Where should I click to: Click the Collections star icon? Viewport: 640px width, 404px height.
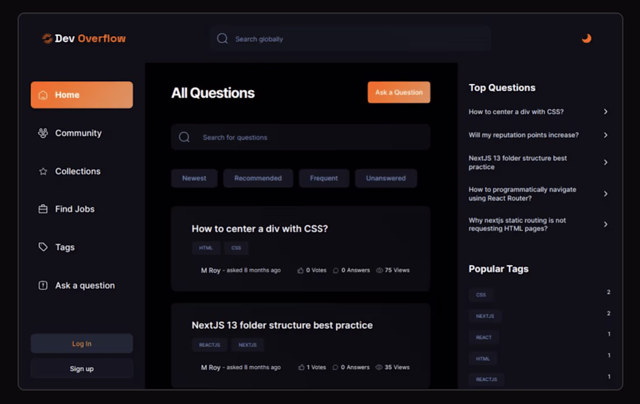pos(42,171)
